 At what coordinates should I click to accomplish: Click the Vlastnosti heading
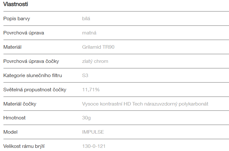(x=16, y=4)
